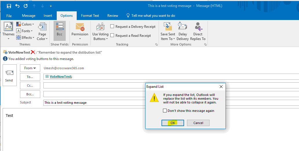The width and height of the screenshot is (299, 151).
Task: Click the voting buttons info icon
Action: (x=5, y=59)
